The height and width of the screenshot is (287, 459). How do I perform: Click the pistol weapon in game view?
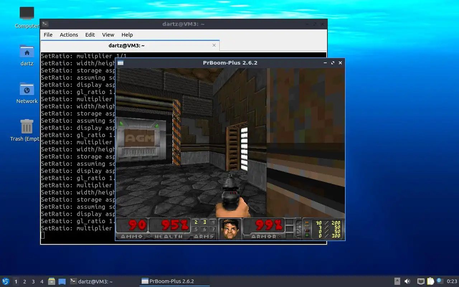(232, 197)
